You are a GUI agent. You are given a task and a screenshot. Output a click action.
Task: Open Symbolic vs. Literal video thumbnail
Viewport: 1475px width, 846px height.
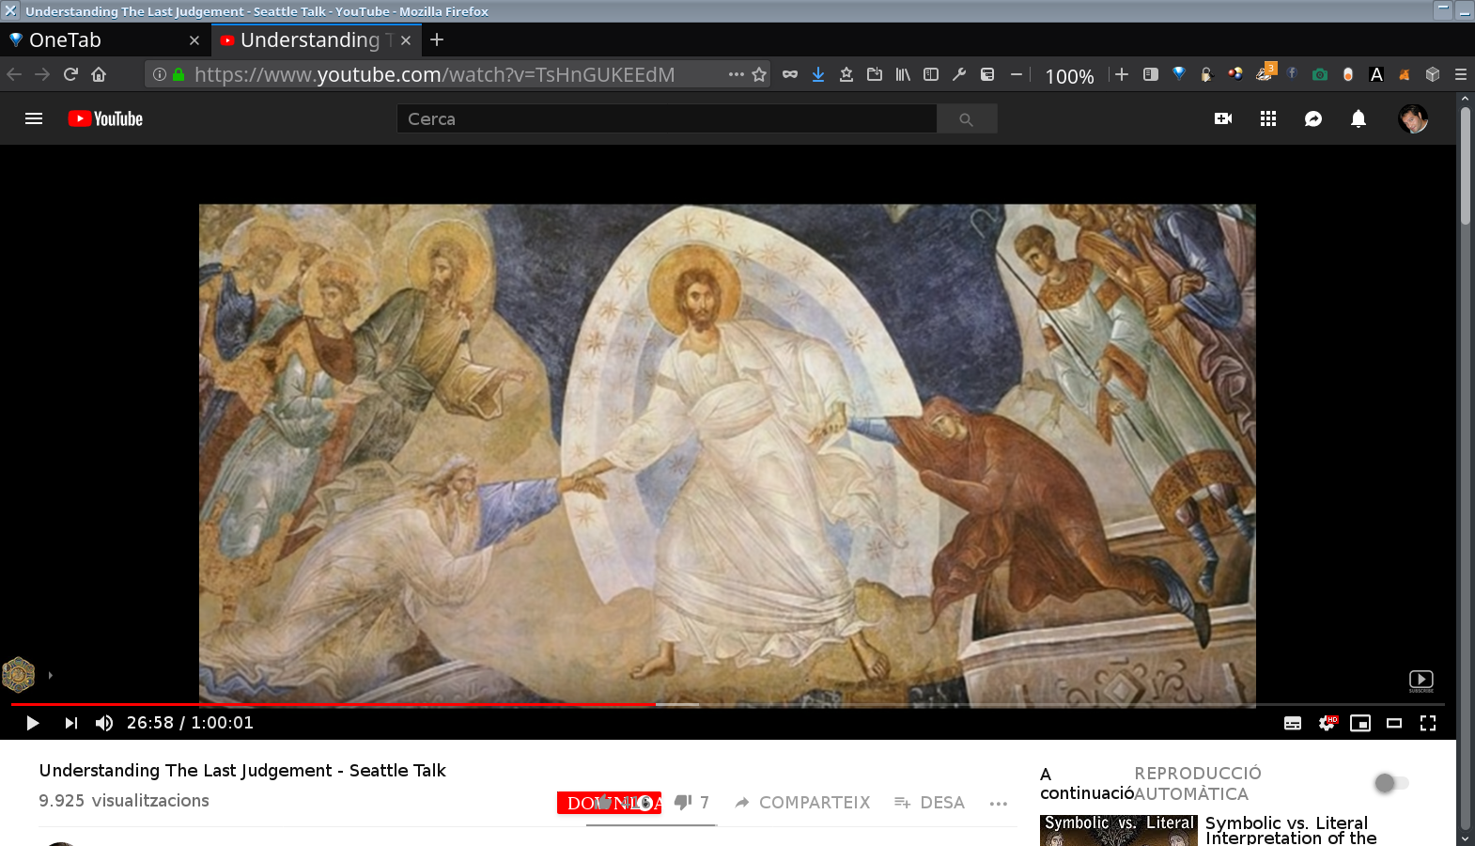pos(1119,830)
